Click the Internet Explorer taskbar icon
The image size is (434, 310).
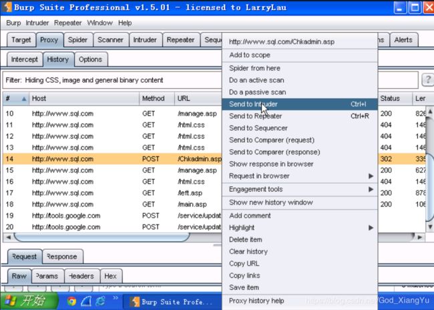tap(100, 301)
